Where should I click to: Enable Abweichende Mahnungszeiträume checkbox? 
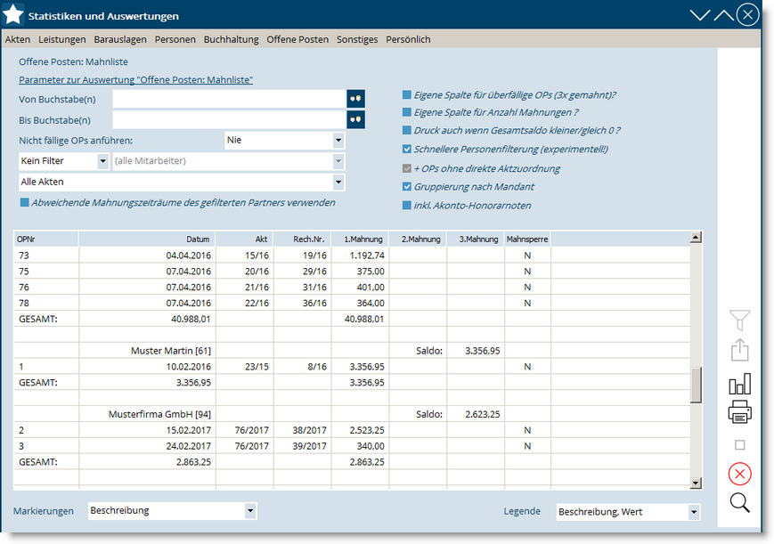click(24, 202)
